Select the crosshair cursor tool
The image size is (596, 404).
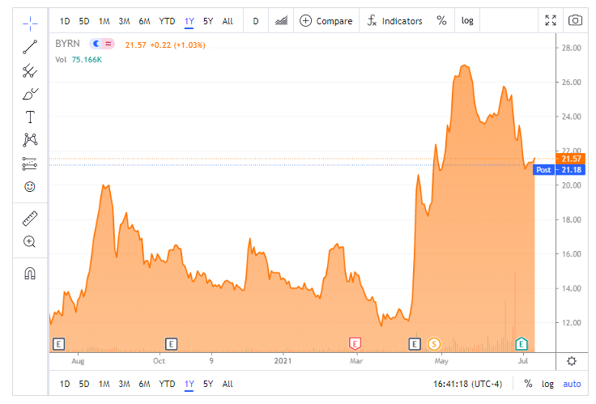point(30,22)
